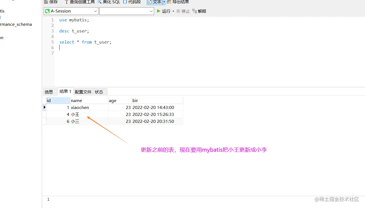Select the id cell with value 4
The height and width of the screenshot is (208, 365).
coord(58,114)
